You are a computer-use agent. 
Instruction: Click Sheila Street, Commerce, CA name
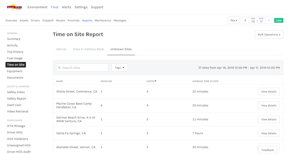coord(77,91)
